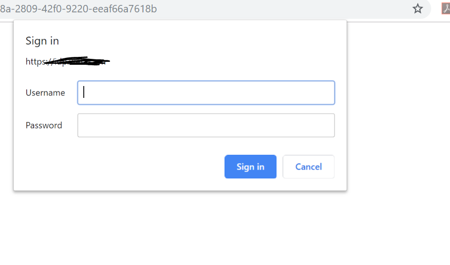
Task: Focus the Password input field
Action: pyautogui.click(x=206, y=126)
